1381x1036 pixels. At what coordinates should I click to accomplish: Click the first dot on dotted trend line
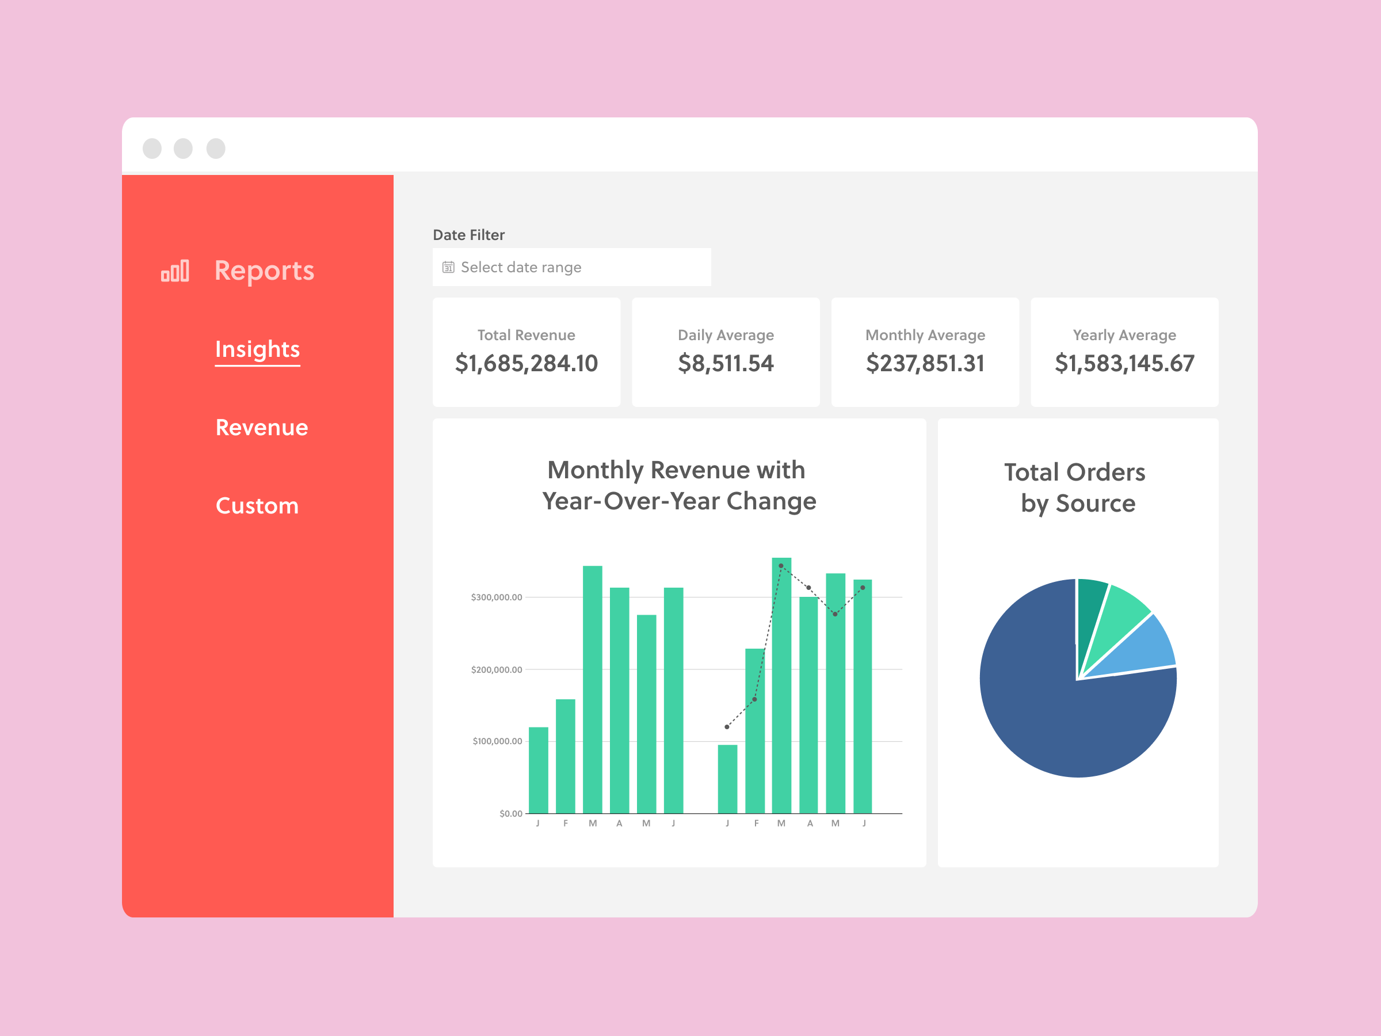point(727,727)
